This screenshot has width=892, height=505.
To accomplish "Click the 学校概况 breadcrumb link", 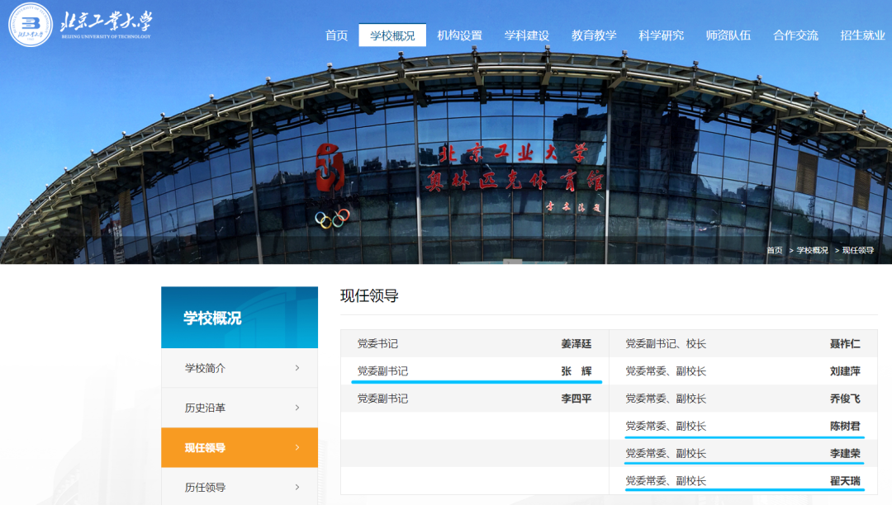I will click(x=813, y=250).
